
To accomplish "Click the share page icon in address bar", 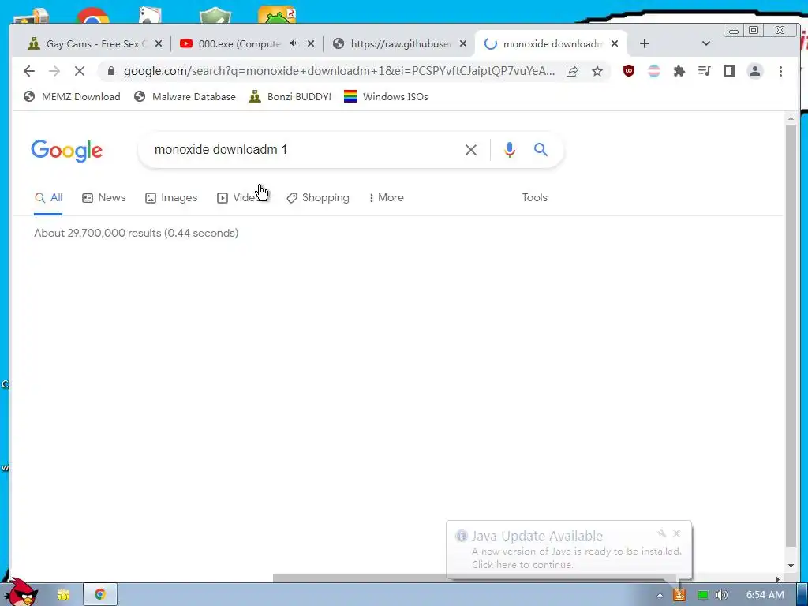I will tap(572, 71).
